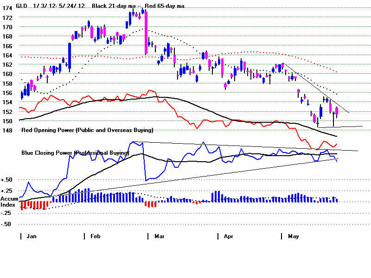371x278 pixels.
Task: Click the large magenta candle at March start
Action: click(x=146, y=32)
